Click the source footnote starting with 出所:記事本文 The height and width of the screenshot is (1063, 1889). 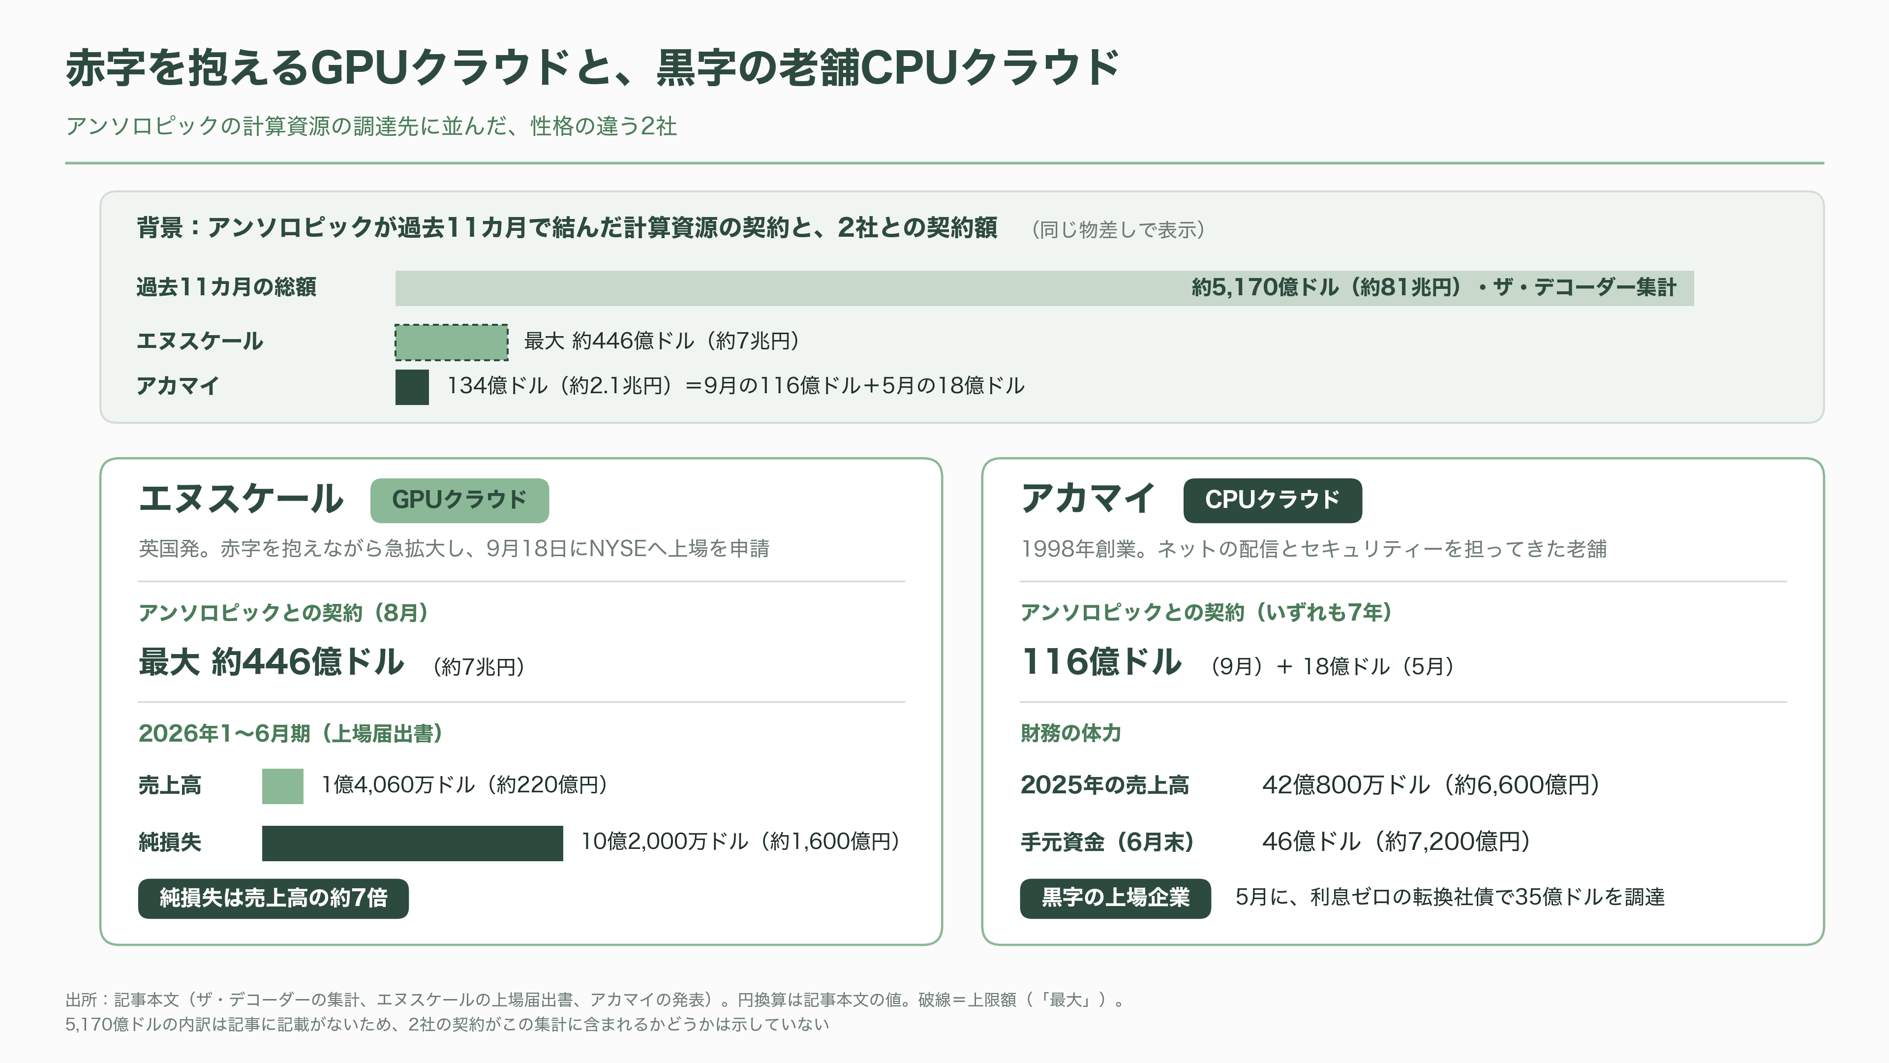(595, 1000)
